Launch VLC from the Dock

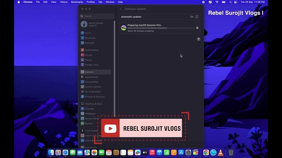(x=221, y=153)
